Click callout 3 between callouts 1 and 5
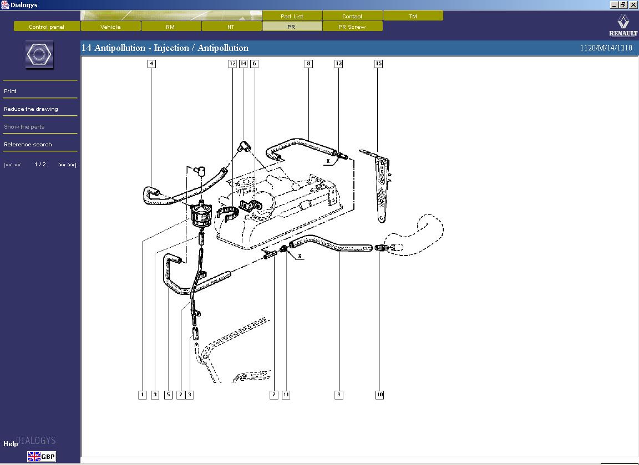639x465 pixels. pyautogui.click(x=155, y=395)
